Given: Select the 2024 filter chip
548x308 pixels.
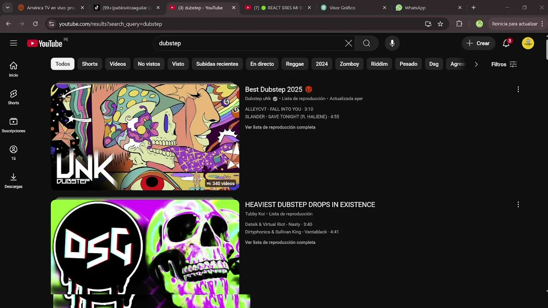Looking at the screenshot, I should point(322,64).
